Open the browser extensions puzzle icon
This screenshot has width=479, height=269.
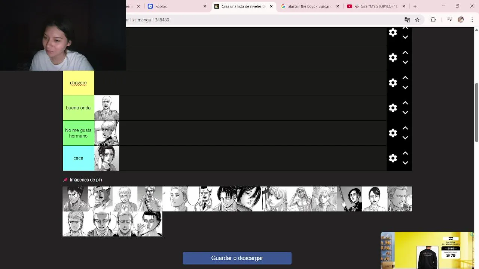click(x=433, y=20)
